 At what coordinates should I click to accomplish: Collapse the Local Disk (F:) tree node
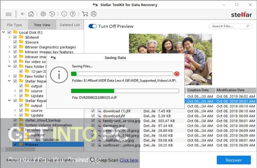coord(4,32)
